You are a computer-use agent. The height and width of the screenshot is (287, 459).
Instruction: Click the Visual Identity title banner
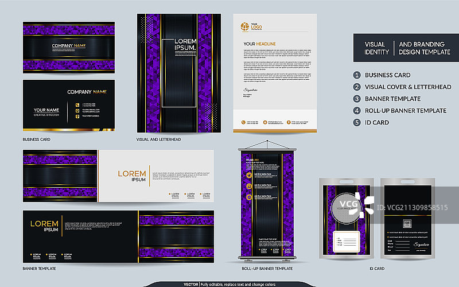(401, 48)
